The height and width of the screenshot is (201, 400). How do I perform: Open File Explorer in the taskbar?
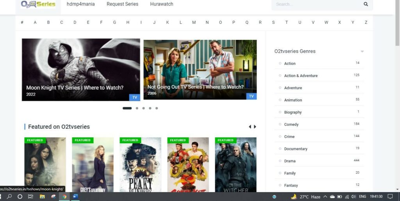click(x=42, y=197)
